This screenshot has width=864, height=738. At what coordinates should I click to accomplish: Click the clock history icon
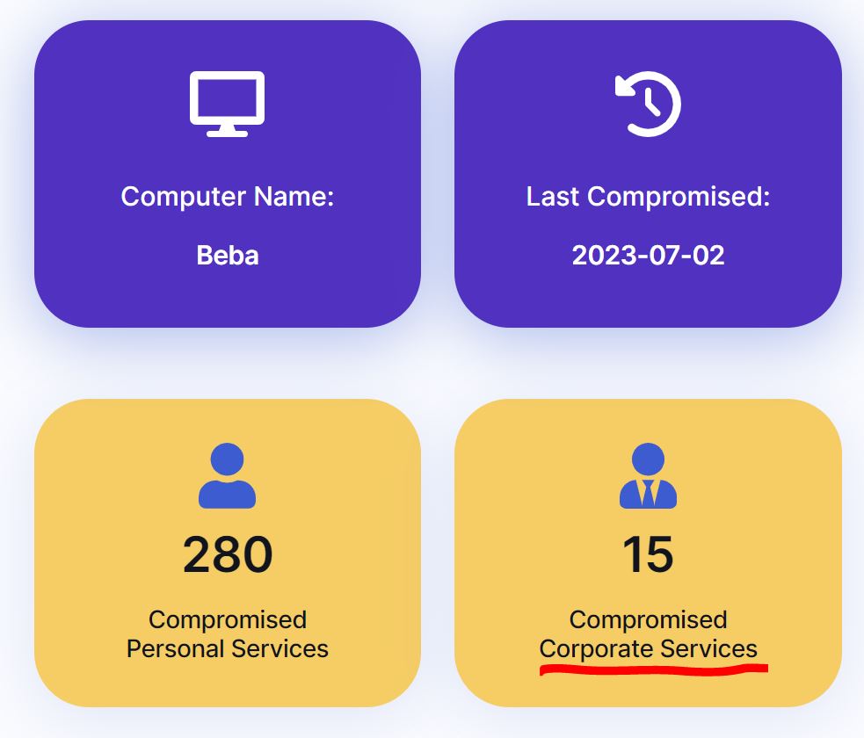click(648, 104)
